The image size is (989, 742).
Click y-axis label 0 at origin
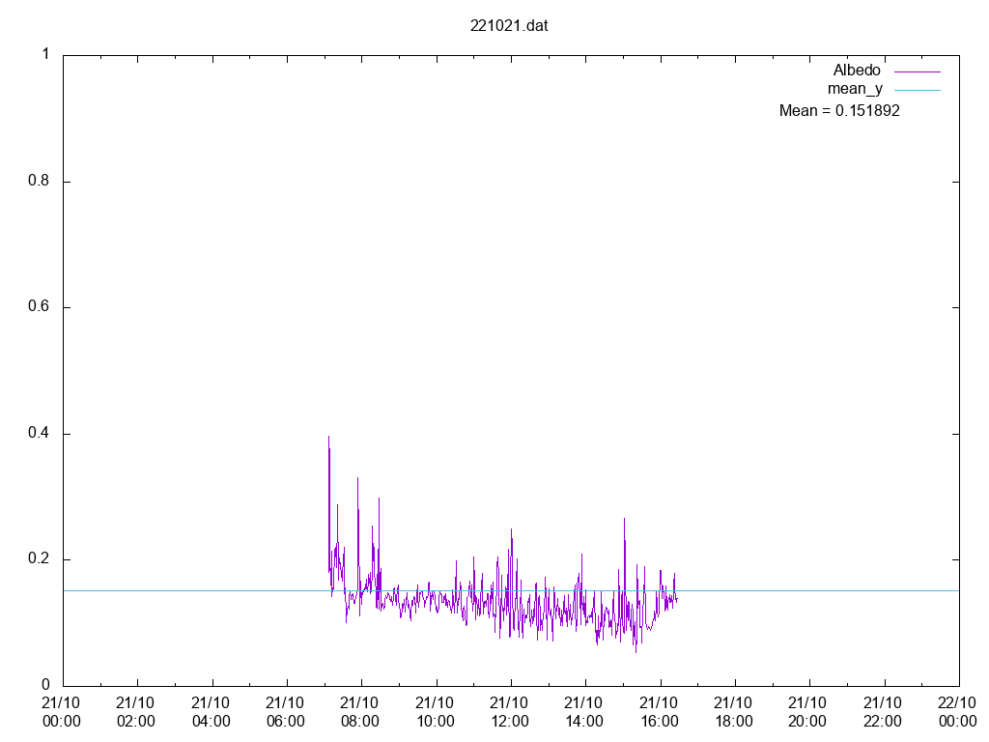tap(45, 685)
